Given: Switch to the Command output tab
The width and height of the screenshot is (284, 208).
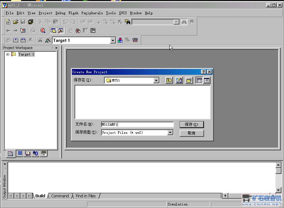Looking at the screenshot, I should (x=60, y=196).
